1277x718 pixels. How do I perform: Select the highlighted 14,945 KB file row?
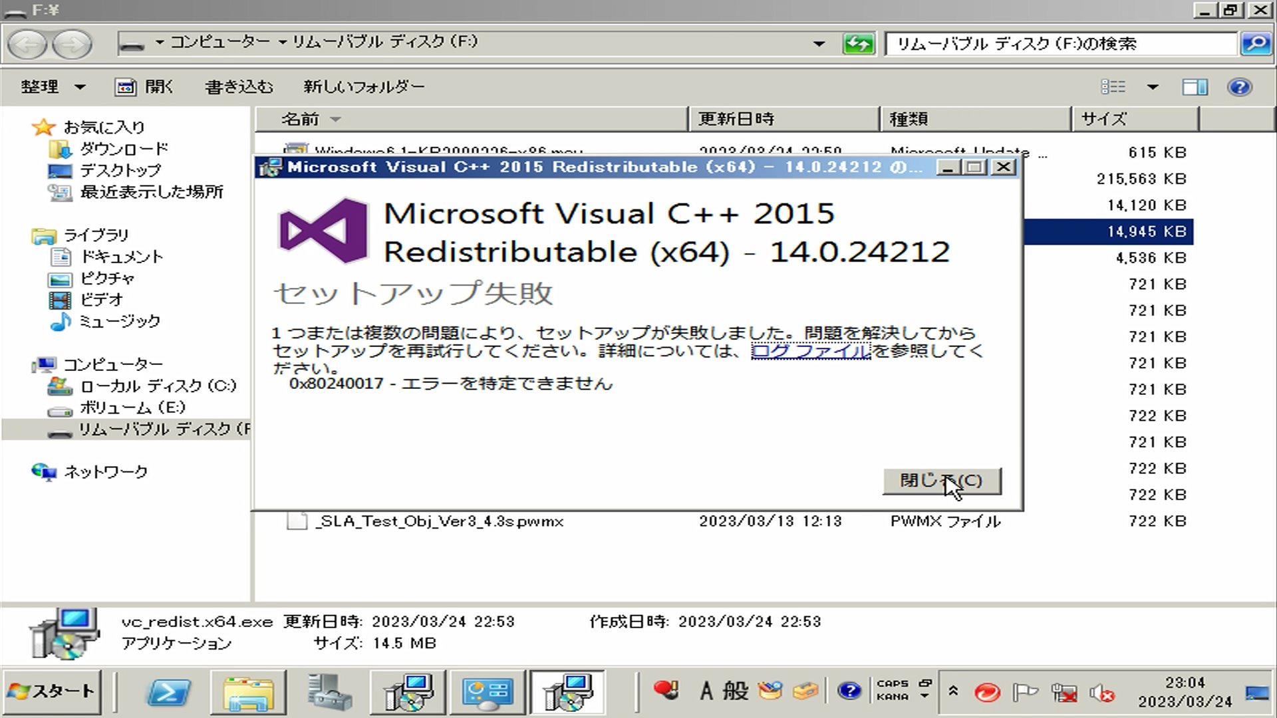(x=1108, y=231)
